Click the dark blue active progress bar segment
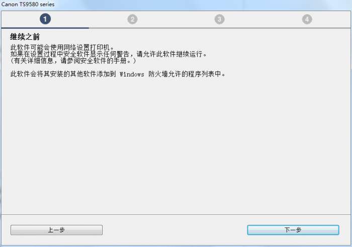Image resolution: width=352 pixels, height=247 pixels. tap(45, 28)
